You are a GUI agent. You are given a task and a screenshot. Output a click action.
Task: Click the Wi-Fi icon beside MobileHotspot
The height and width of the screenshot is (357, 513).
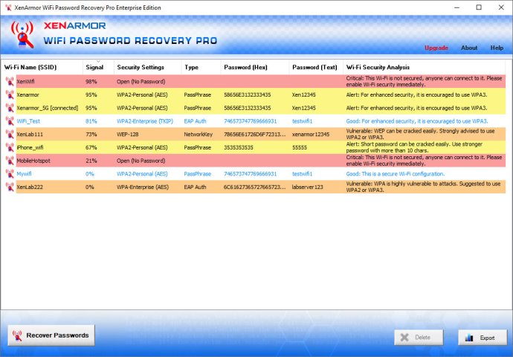(10, 161)
